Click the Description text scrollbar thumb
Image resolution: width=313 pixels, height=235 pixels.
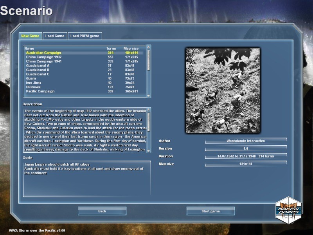[x=148, y=122]
